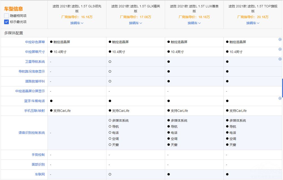
Task: Click the 道路救援呼叫 label link
Action: pos(35,81)
